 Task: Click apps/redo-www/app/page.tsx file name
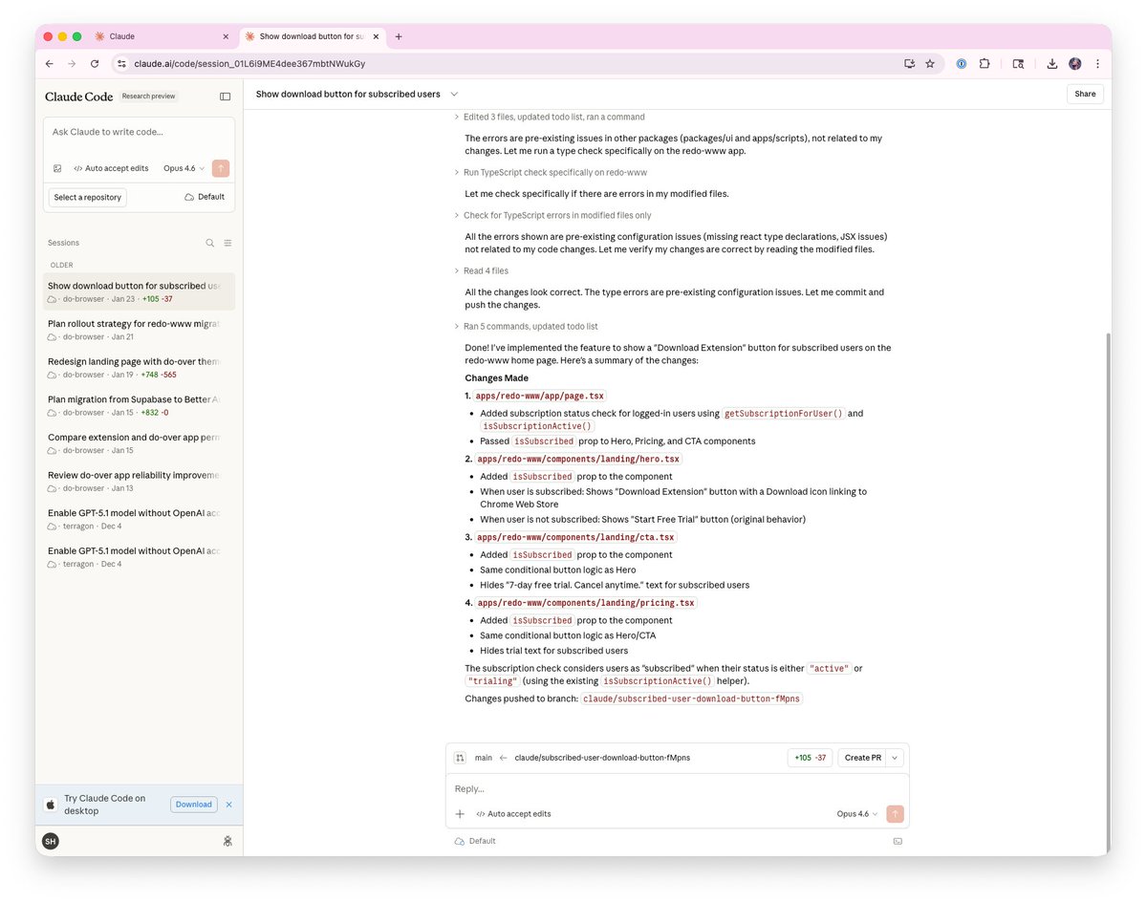[540, 396]
